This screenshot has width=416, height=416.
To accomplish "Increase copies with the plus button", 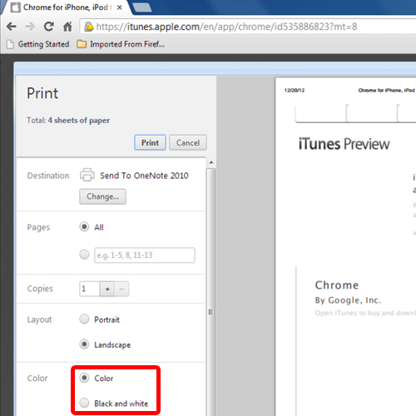I will click(107, 290).
